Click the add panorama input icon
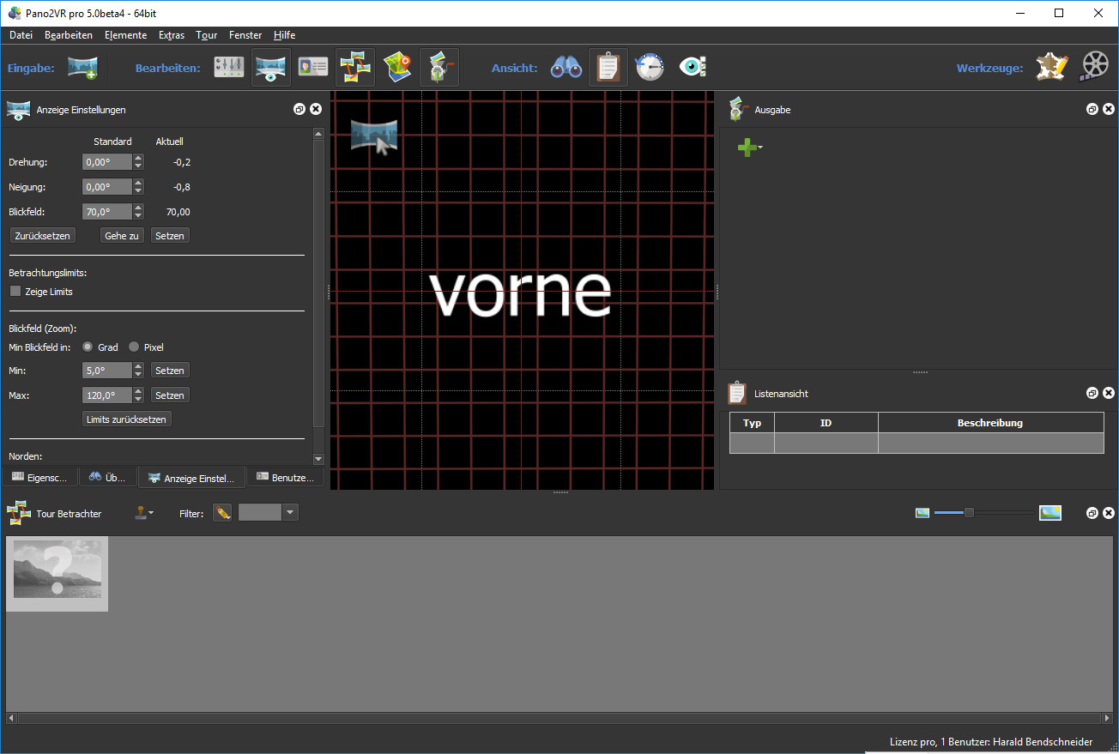The height and width of the screenshot is (754, 1119). click(82, 68)
